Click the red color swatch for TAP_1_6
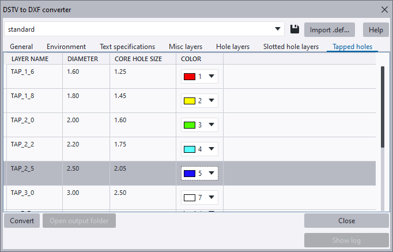The width and height of the screenshot is (393, 252). coord(190,77)
